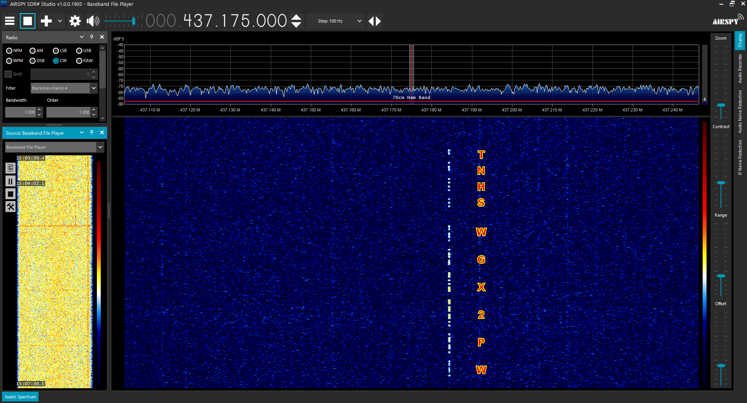
Task: Stop the radio with the stop button
Action: (28, 21)
